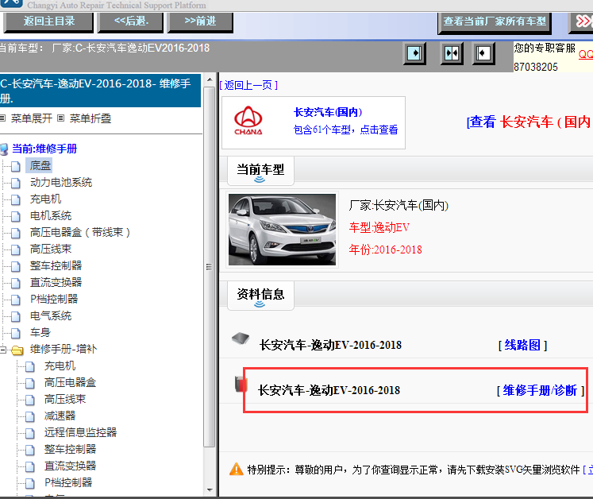Select the 资料信息 tab
This screenshot has height=499, width=593.
260,296
